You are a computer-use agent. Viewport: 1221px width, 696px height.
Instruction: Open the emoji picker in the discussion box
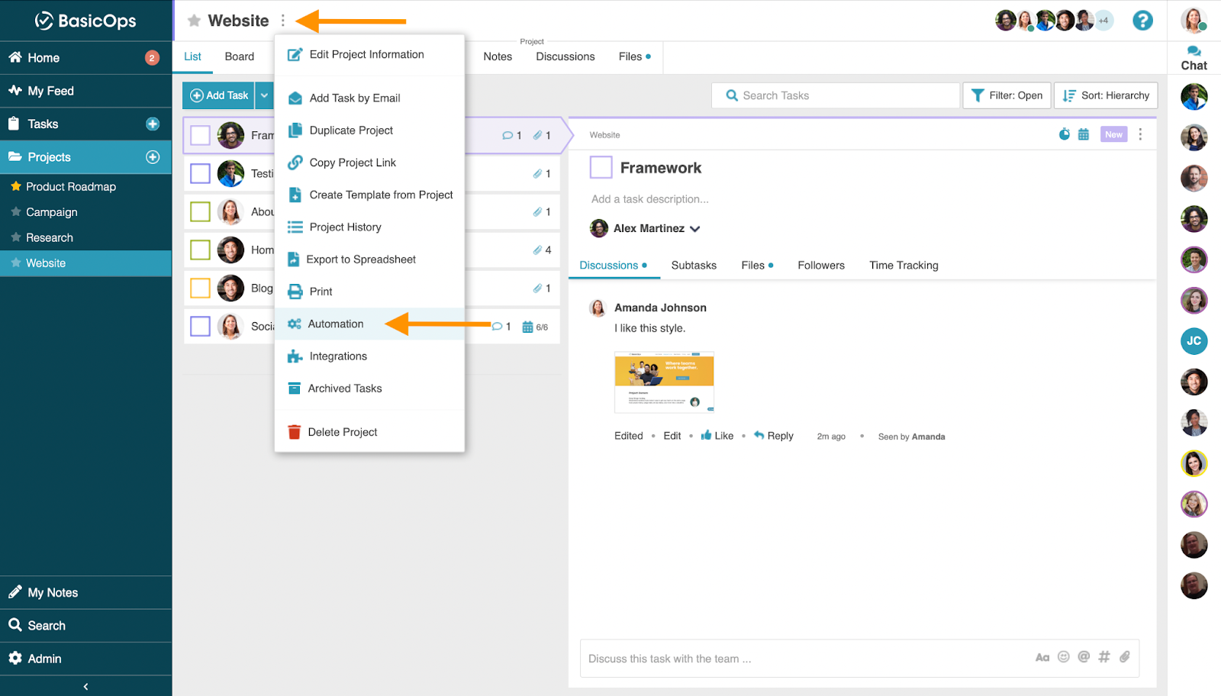point(1064,657)
